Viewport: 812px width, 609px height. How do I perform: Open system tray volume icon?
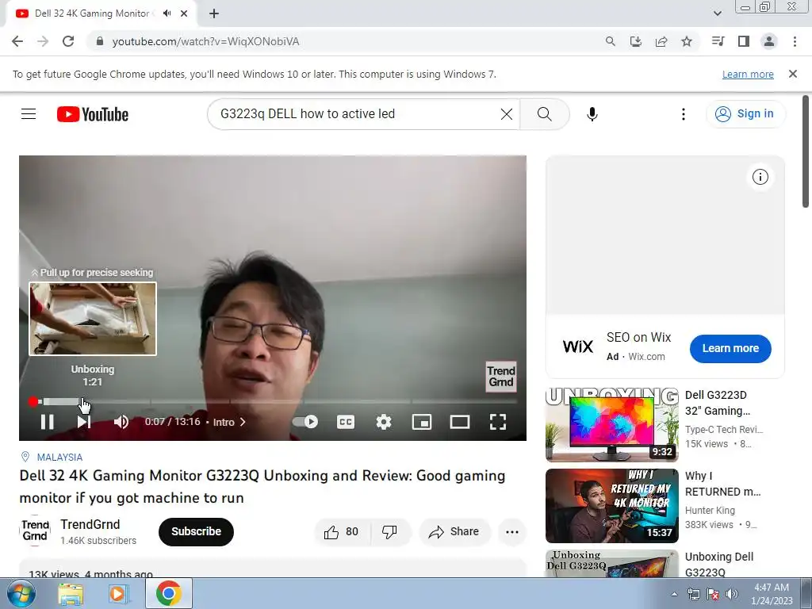(732, 594)
